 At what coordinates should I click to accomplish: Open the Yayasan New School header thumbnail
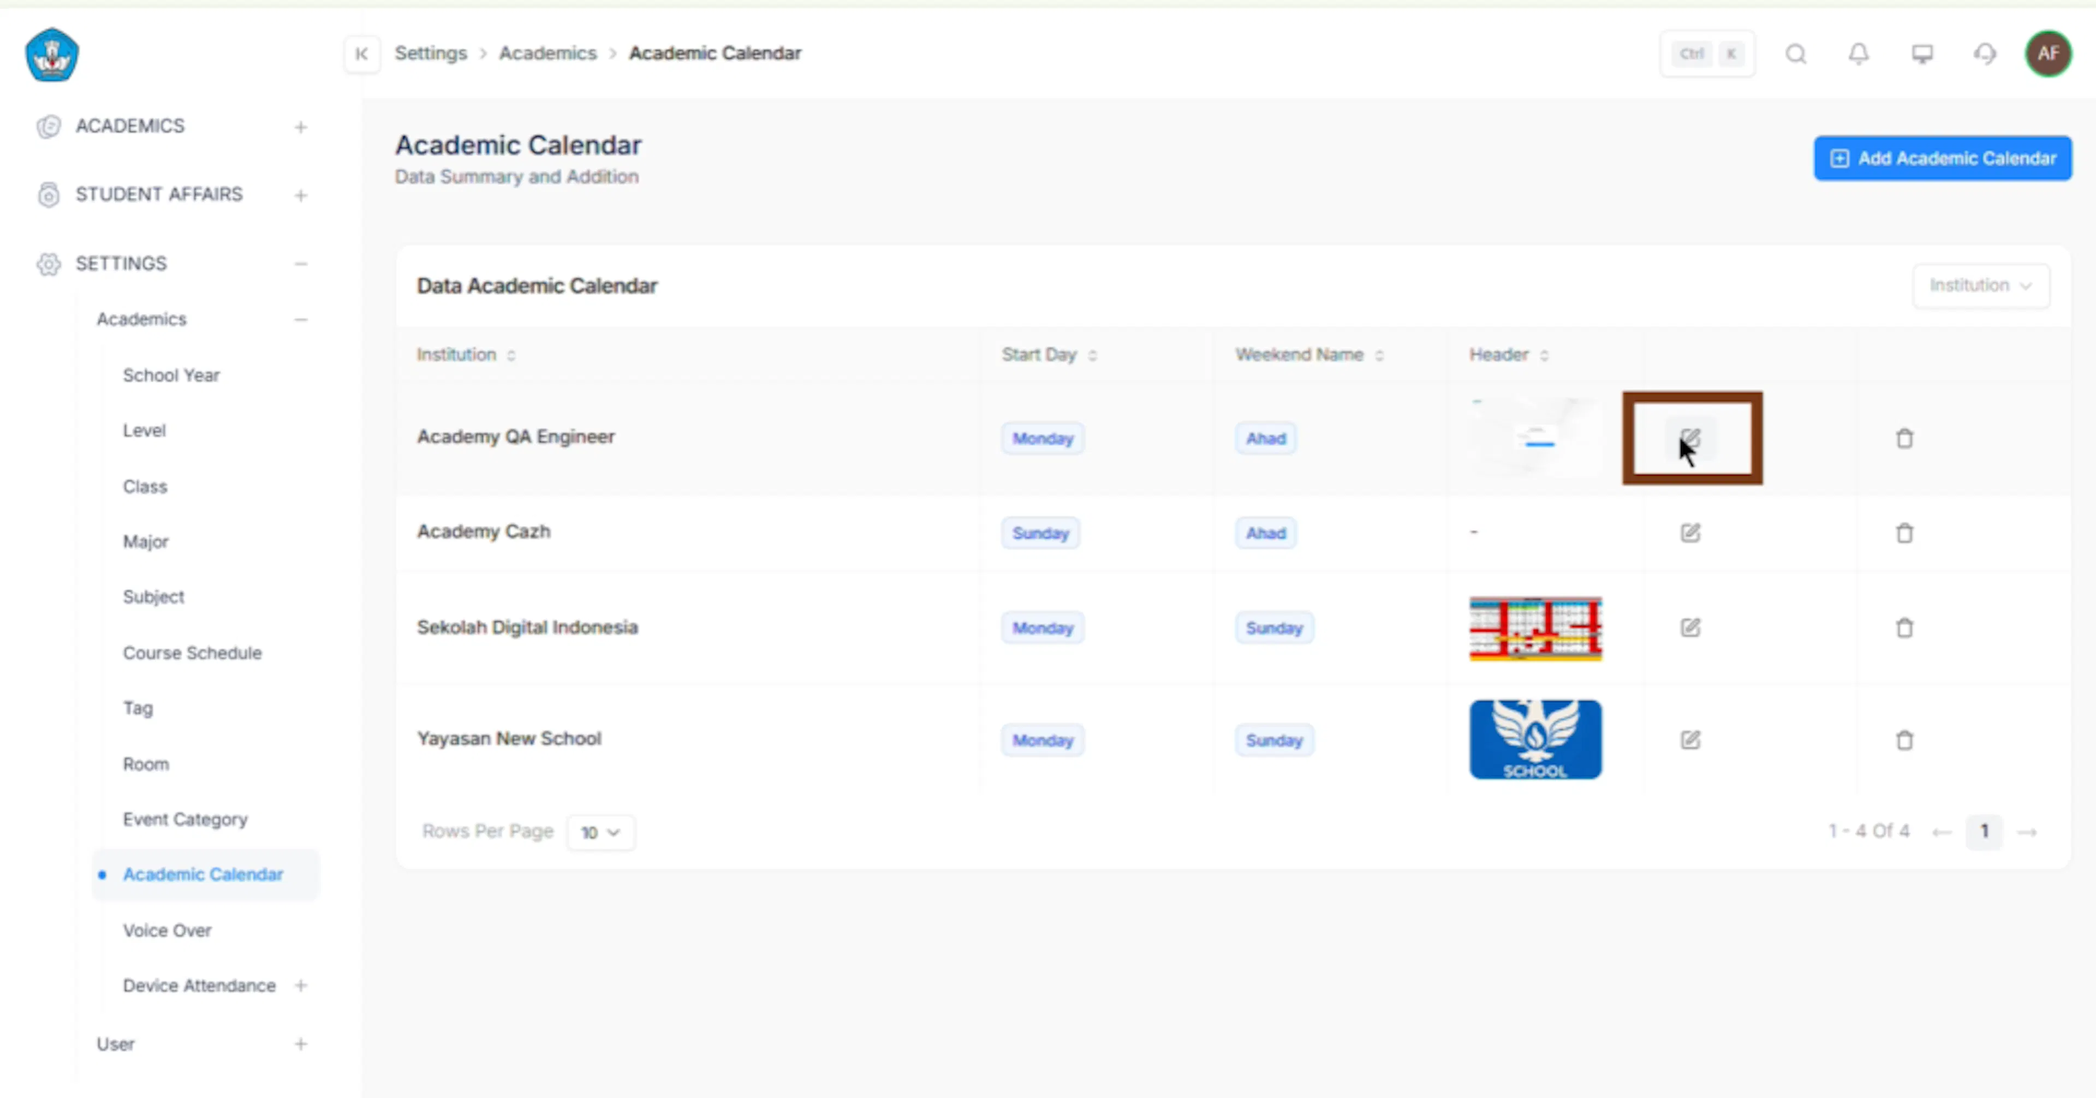[1535, 739]
